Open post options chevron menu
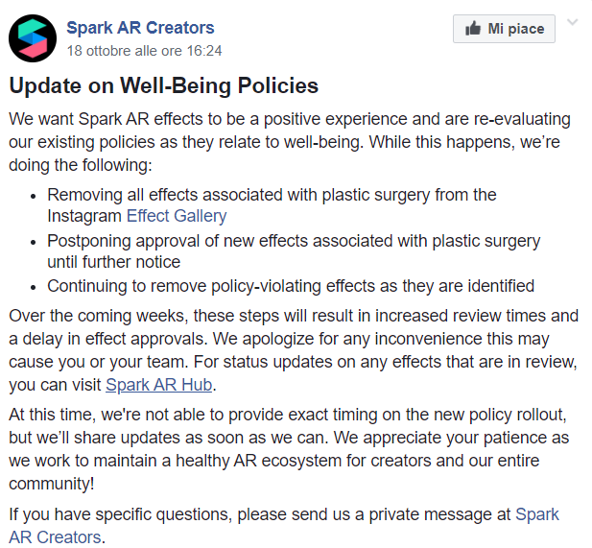This screenshot has width=592, height=548. pos(573,22)
